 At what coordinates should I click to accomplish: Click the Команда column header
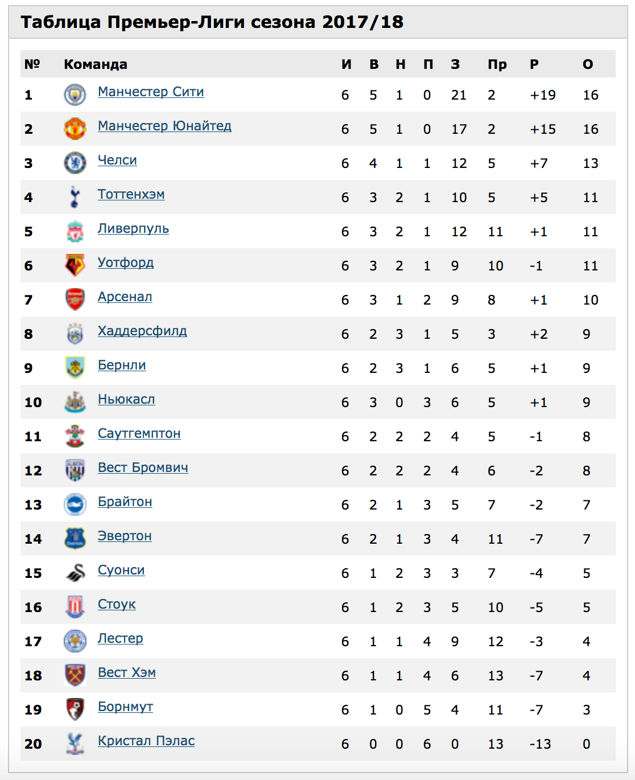point(96,64)
